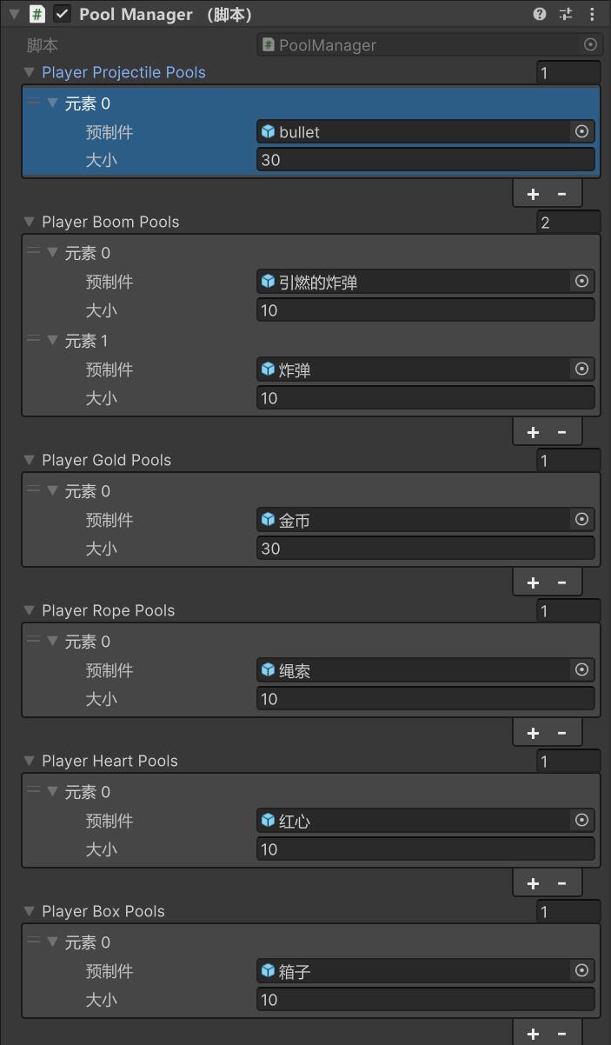Remove element from Player Boom Pools
The width and height of the screenshot is (611, 1045).
click(x=562, y=432)
